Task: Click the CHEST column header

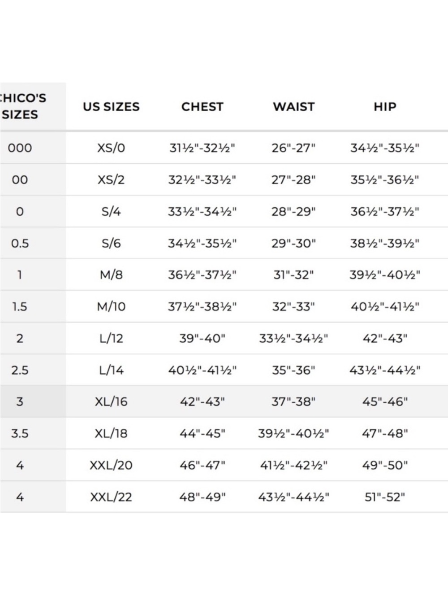Action: pyautogui.click(x=202, y=107)
